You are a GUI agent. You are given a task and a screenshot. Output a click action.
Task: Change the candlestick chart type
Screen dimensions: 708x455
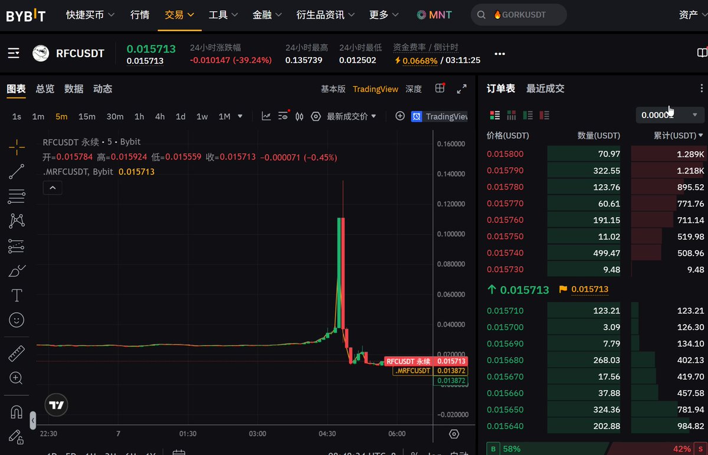pos(299,116)
